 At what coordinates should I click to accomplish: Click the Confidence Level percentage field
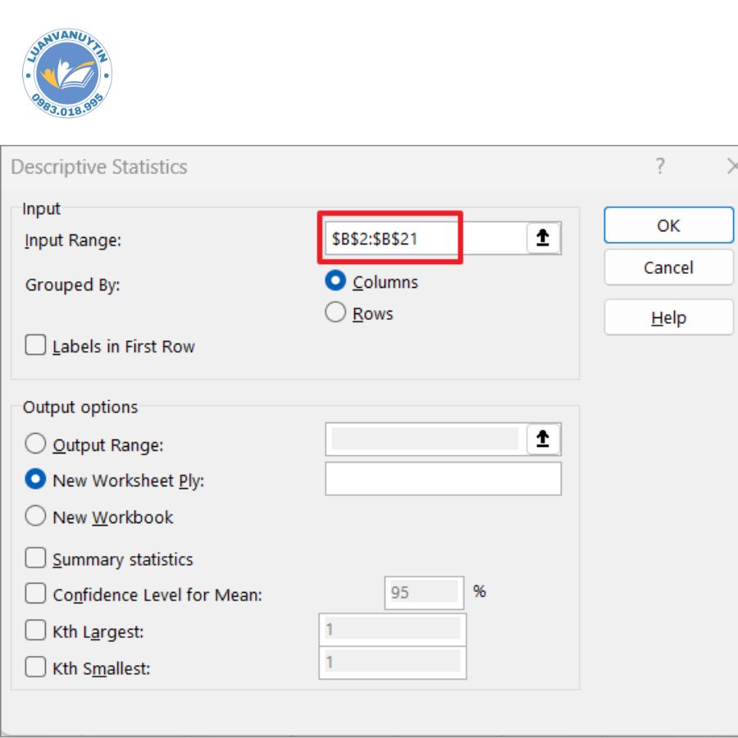click(x=421, y=592)
